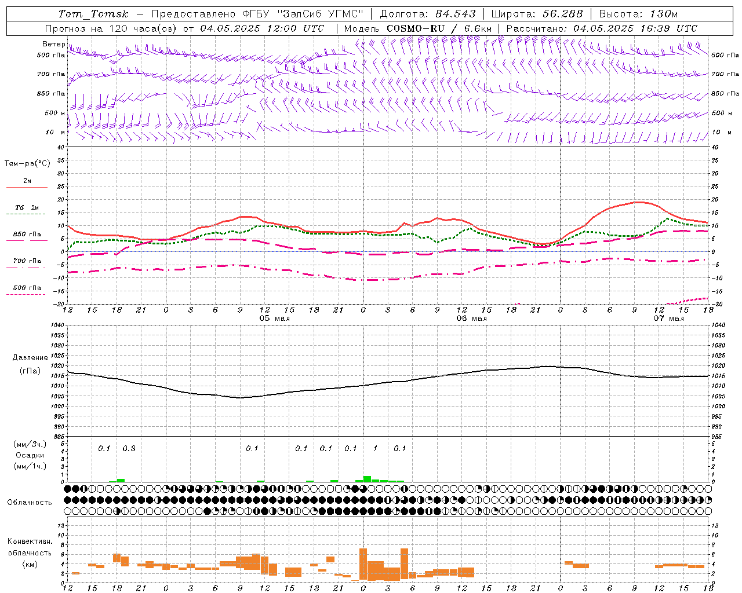Click the 1 mm three-hour precipitation value
The width and height of the screenshot is (742, 593).
375,449
